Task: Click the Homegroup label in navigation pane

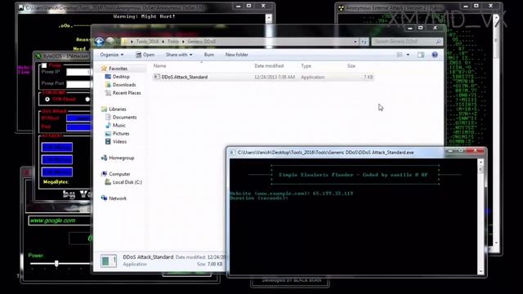Action: coord(122,158)
